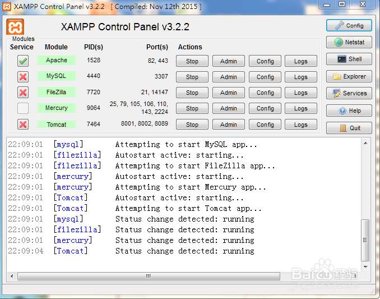Click Apache PID 1528
Screen dimensions: 380x299
click(94, 60)
